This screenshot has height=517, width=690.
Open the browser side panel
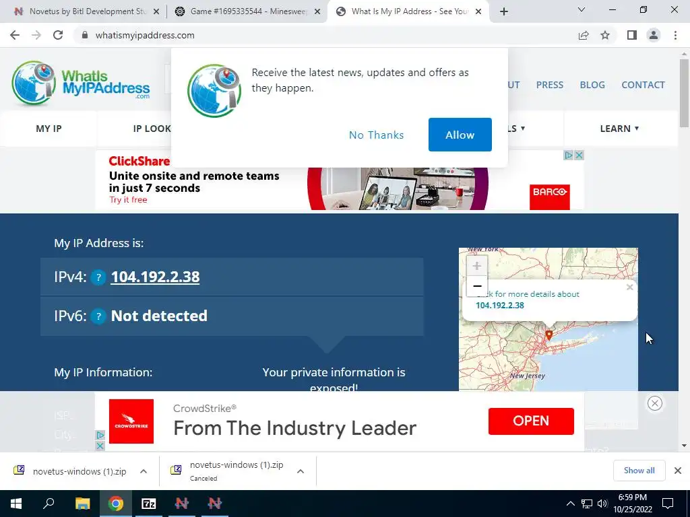coord(632,35)
